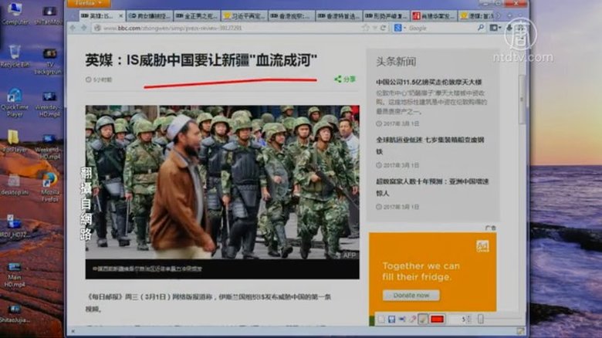Click the share link under the headline

[345, 79]
